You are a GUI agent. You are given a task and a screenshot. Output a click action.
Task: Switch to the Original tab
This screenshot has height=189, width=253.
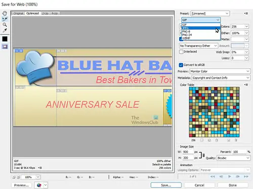[x=18, y=13]
